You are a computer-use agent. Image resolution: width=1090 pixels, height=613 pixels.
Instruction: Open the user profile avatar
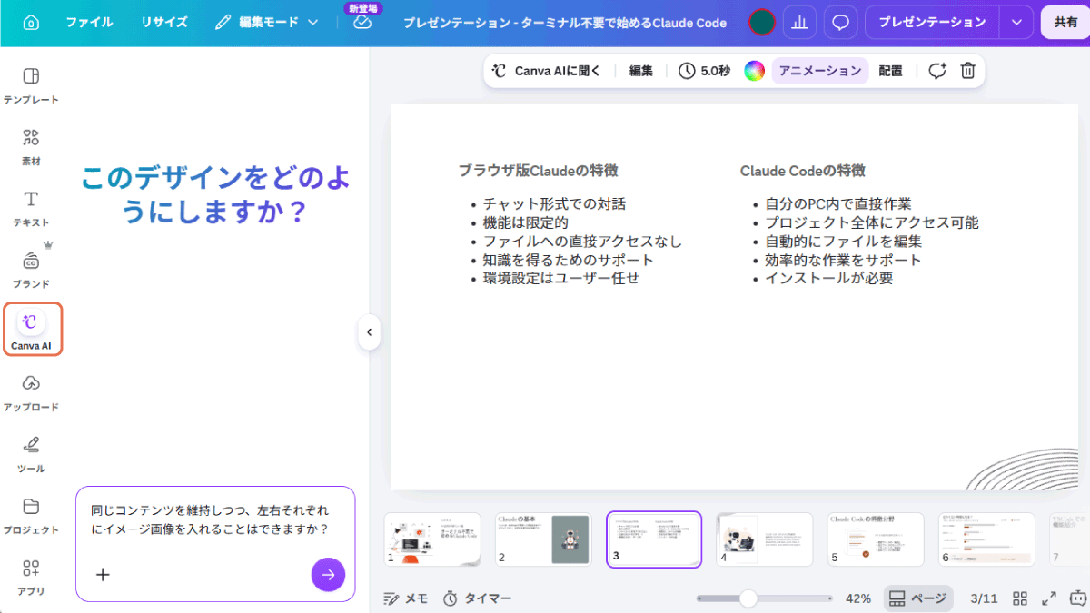(x=761, y=23)
